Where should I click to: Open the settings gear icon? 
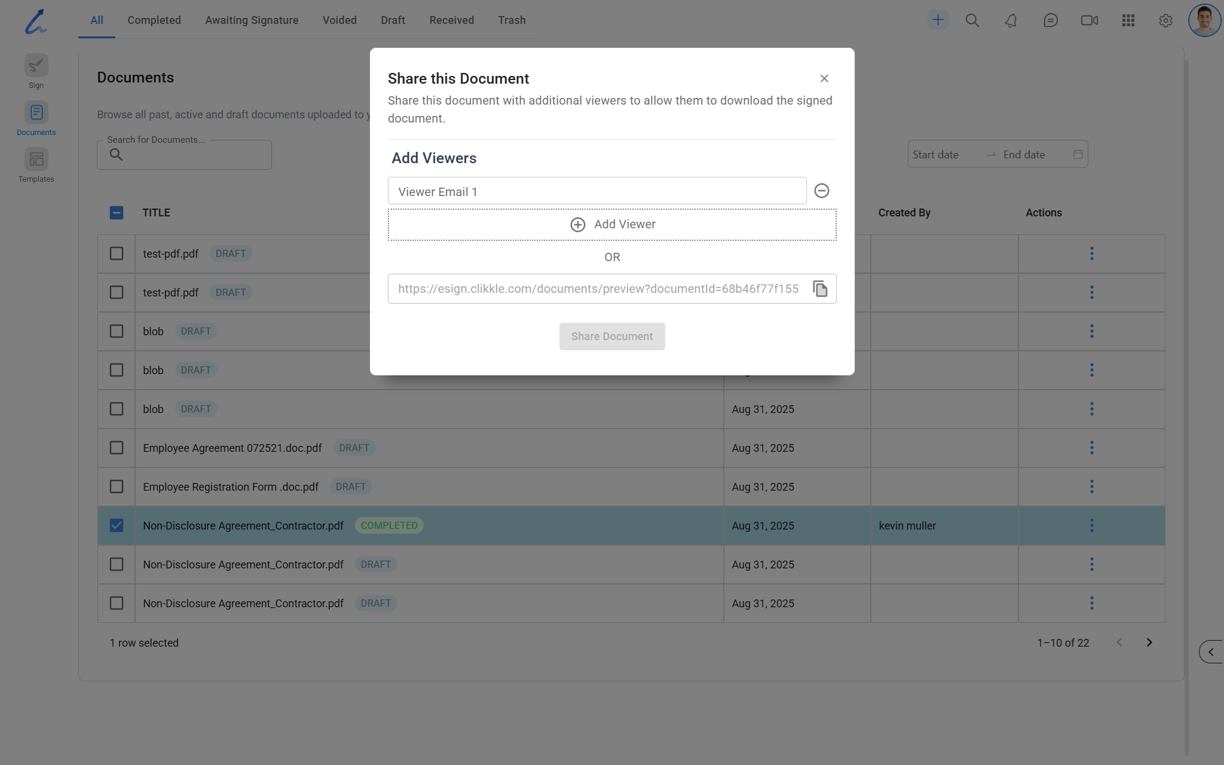(1165, 20)
